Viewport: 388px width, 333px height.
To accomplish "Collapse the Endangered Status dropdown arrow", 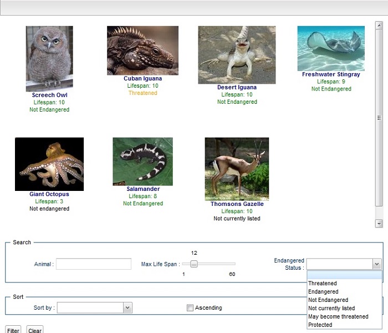I will click(377, 264).
